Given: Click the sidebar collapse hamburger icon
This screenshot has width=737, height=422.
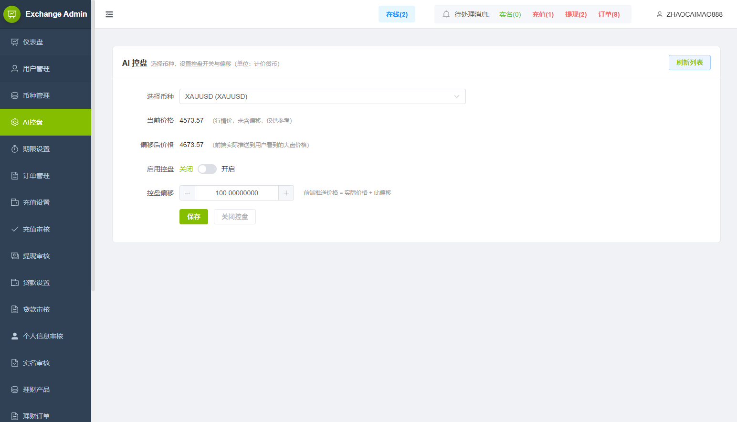Looking at the screenshot, I should [109, 14].
